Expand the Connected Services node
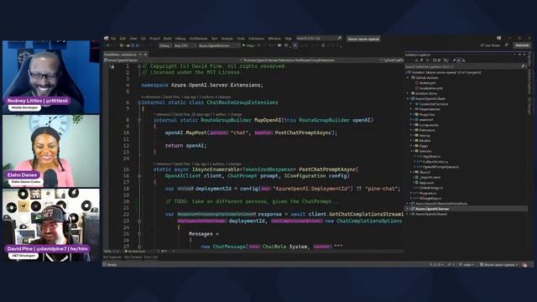Viewport: 537px width, 302px height. point(412,104)
